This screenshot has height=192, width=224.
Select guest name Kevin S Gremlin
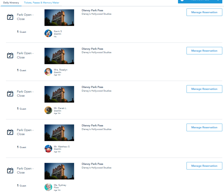pos(58,32)
